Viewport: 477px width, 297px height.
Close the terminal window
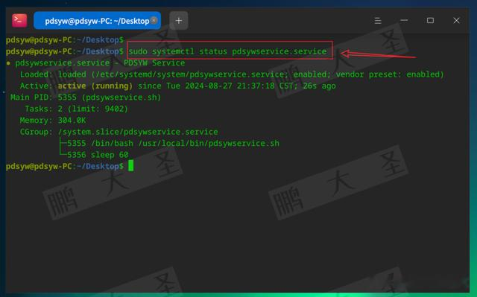click(x=456, y=20)
